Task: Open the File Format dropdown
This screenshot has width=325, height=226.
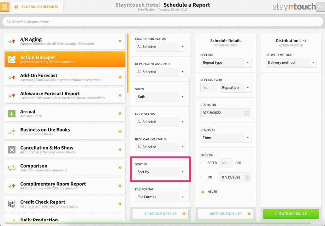Action: pos(160,197)
